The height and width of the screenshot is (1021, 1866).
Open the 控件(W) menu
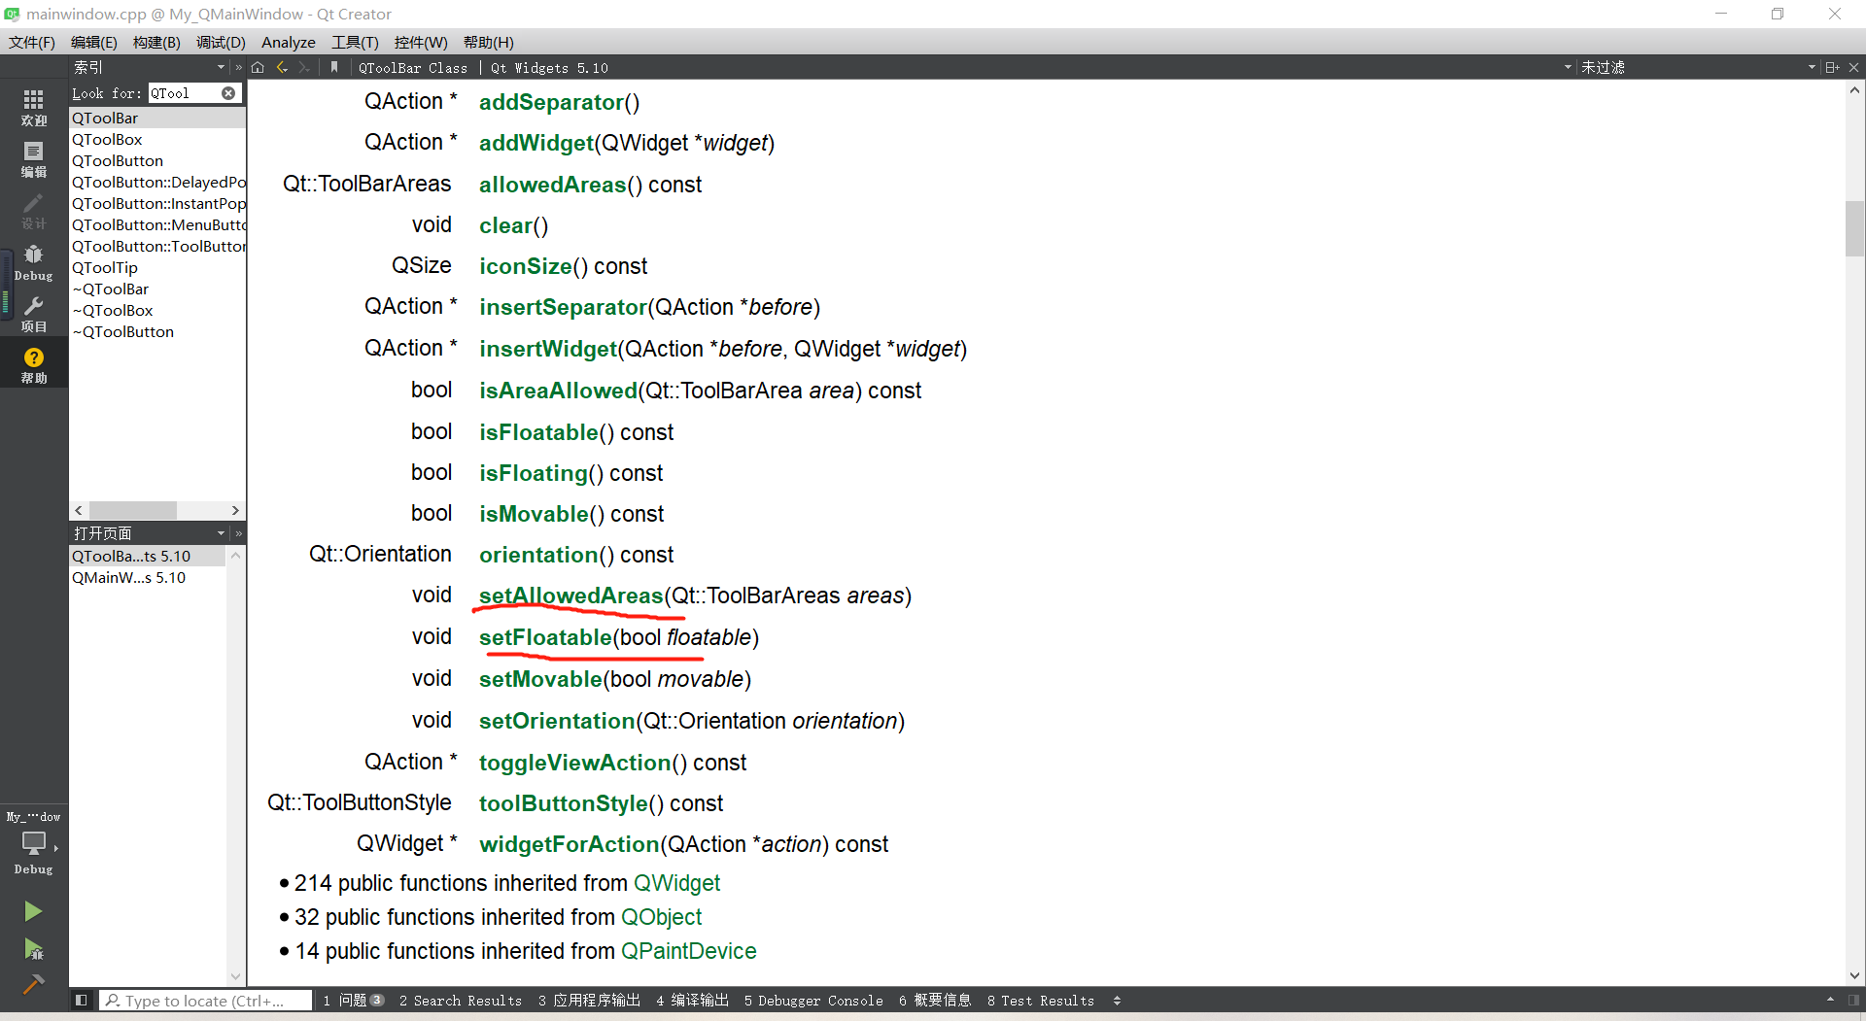(421, 42)
